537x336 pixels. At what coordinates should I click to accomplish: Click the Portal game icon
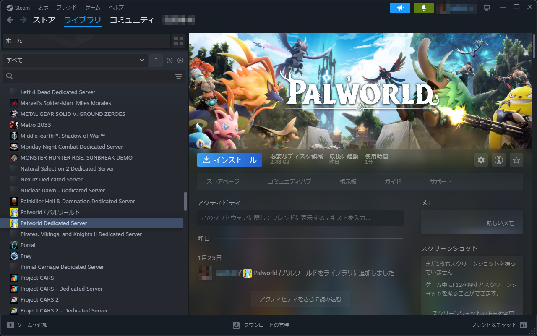[x=14, y=245]
